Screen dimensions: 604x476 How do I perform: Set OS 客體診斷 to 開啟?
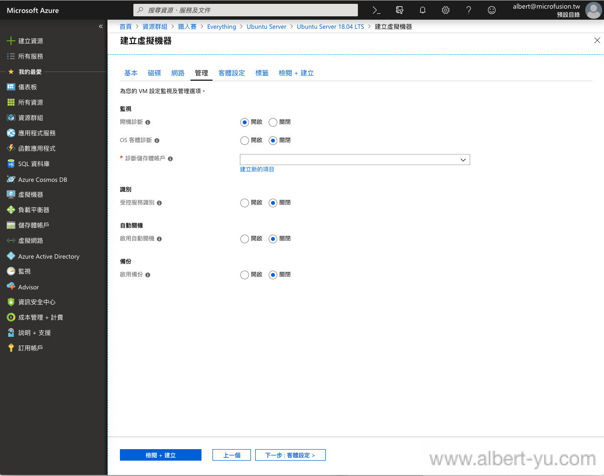click(x=245, y=141)
